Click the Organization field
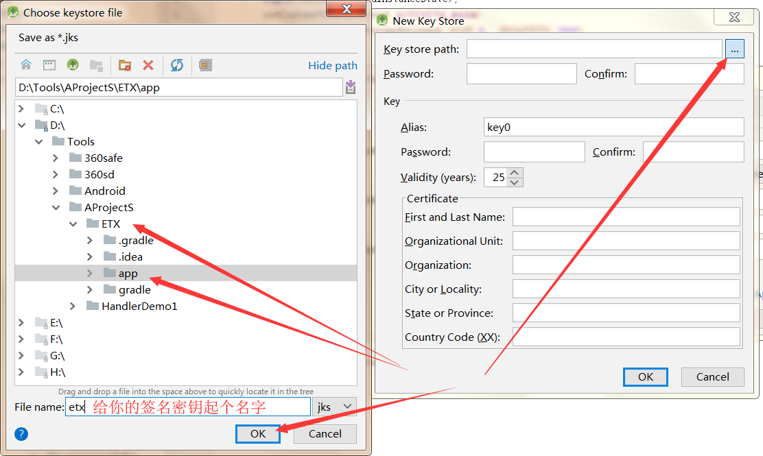763x456 pixels. [626, 265]
